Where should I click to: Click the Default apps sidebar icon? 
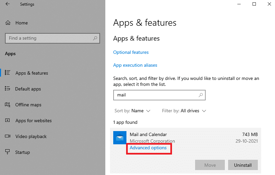(7, 88)
